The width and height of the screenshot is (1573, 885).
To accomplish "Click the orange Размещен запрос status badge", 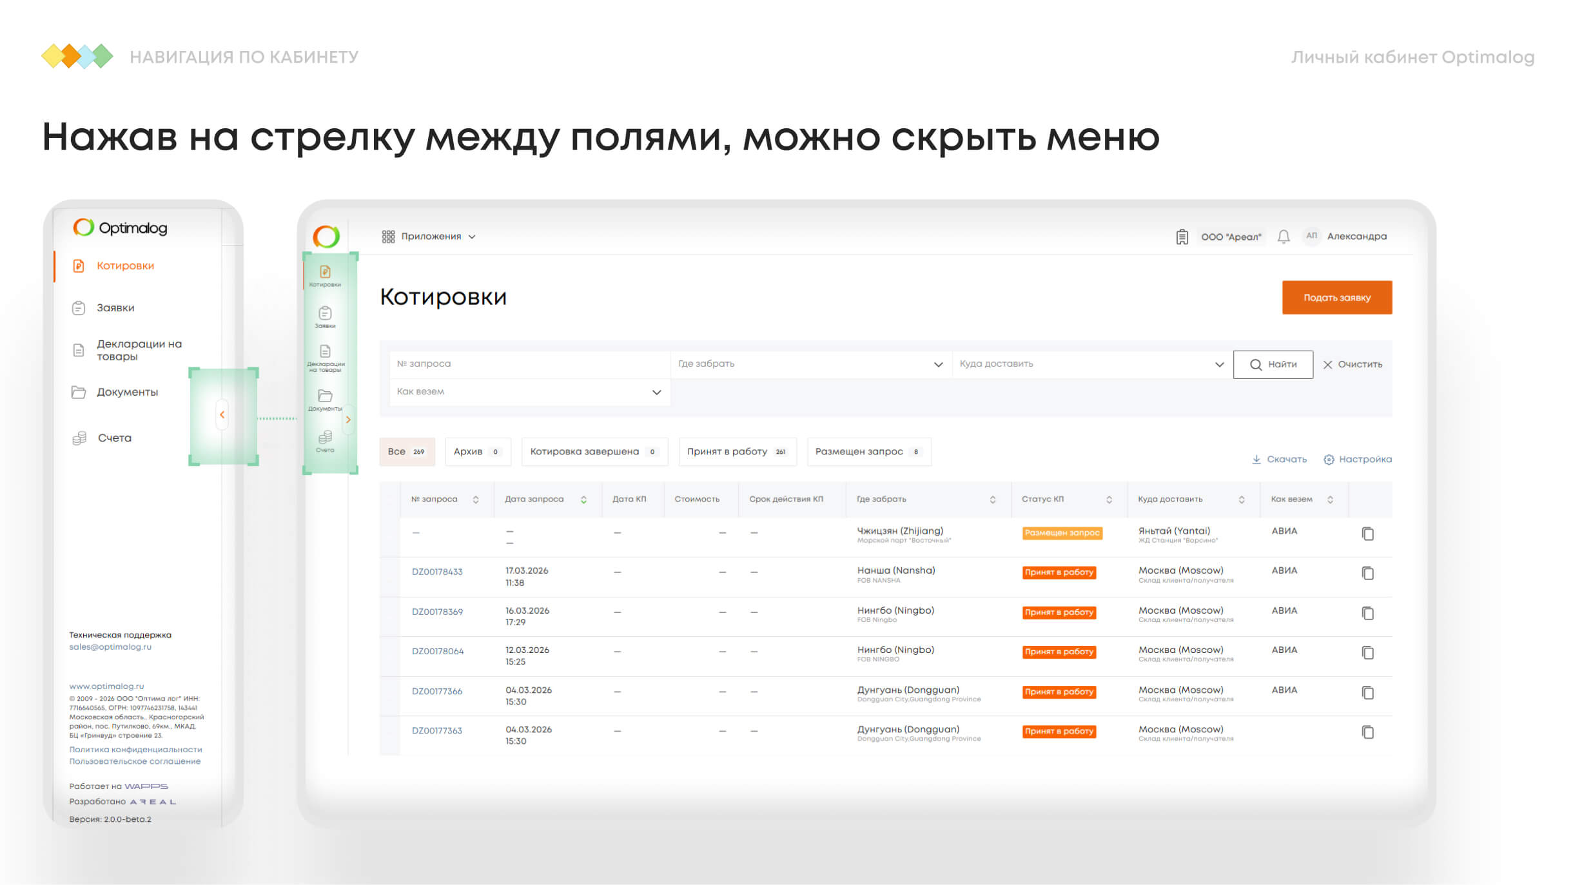I will point(1062,533).
